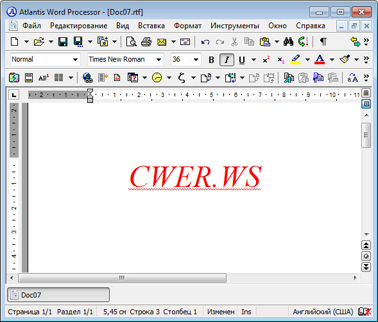Click the Изменен status indicator

pyautogui.click(x=221, y=312)
